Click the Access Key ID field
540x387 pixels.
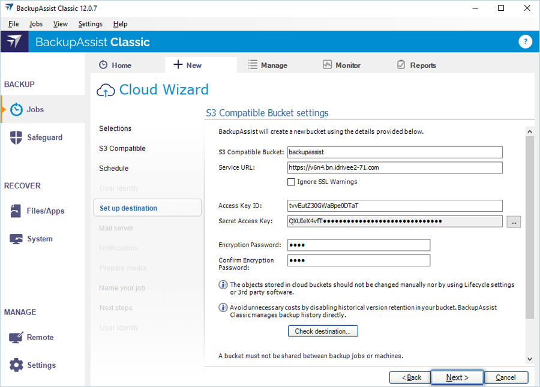point(395,206)
